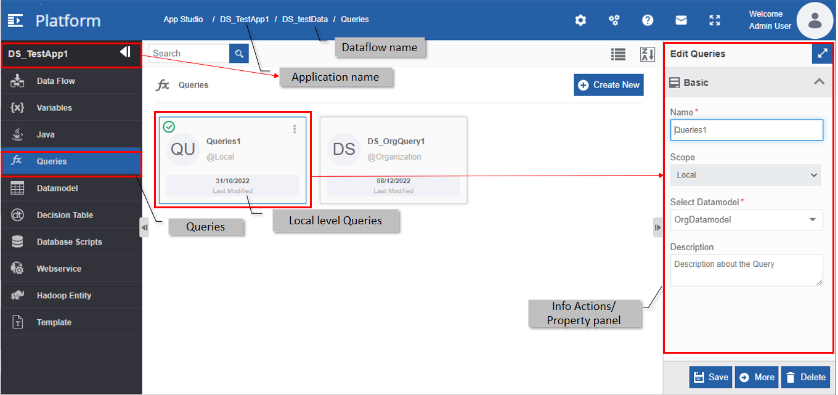Open DS_TestApp1 breadcrumb link
838x395 pixels.
tap(245, 19)
